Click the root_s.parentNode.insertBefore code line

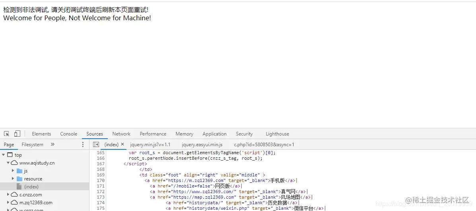(196, 158)
